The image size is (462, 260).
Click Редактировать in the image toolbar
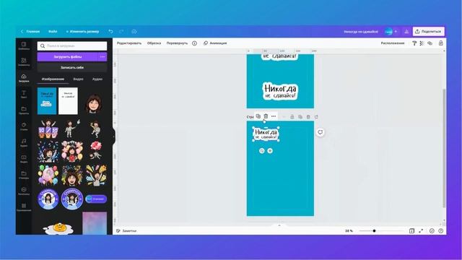(x=129, y=43)
